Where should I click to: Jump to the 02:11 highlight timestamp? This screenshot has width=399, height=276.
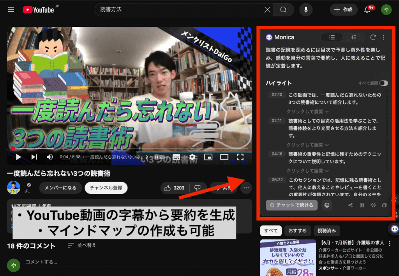277,121
